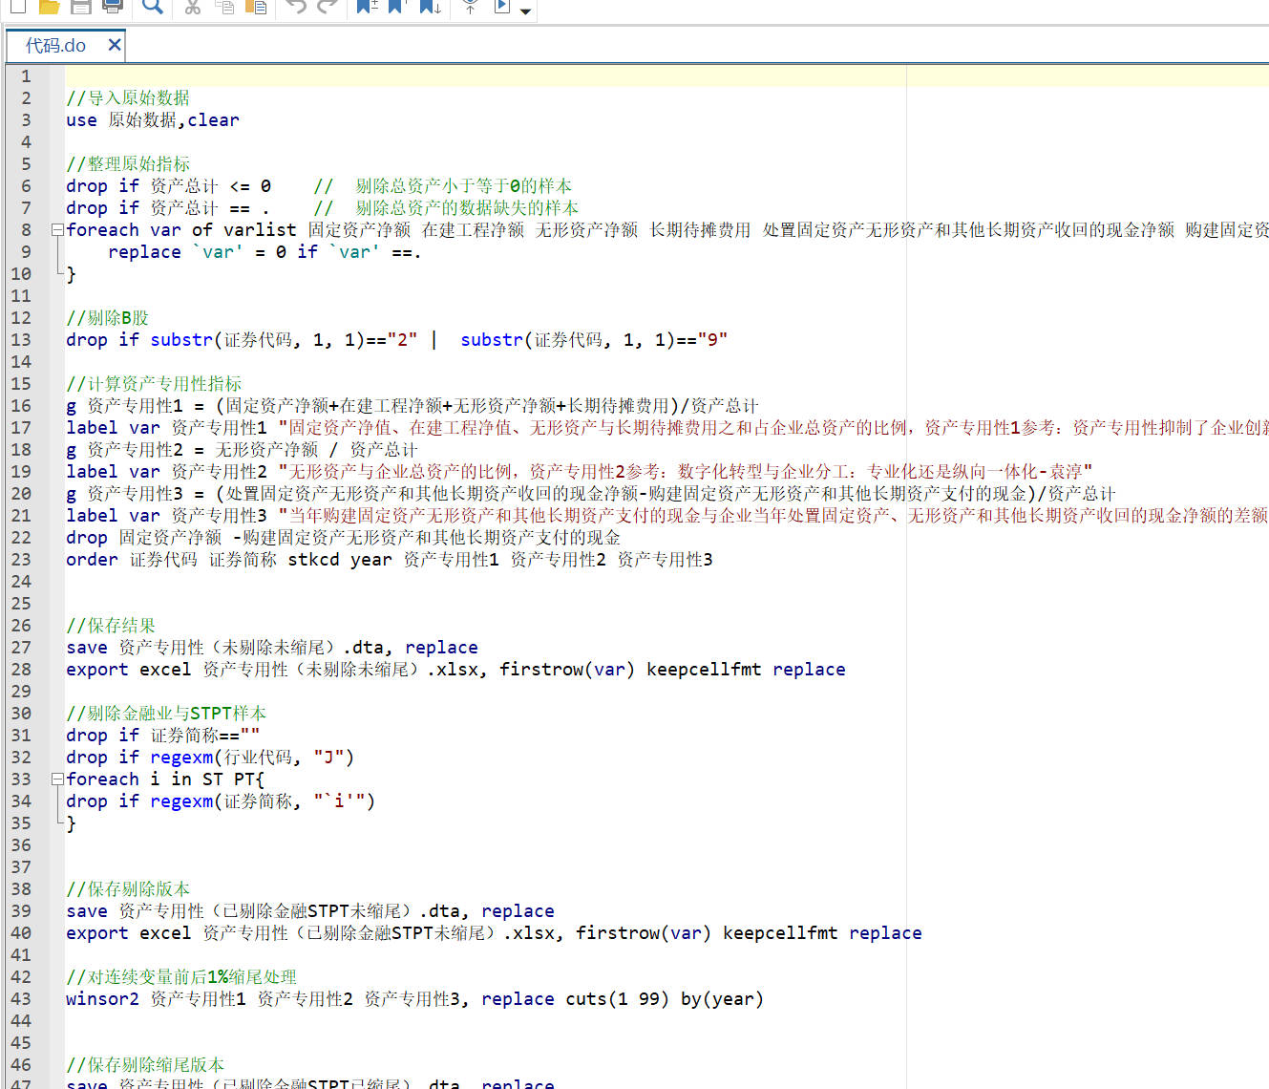Collapse the foreach loop at line 33

coord(57,779)
